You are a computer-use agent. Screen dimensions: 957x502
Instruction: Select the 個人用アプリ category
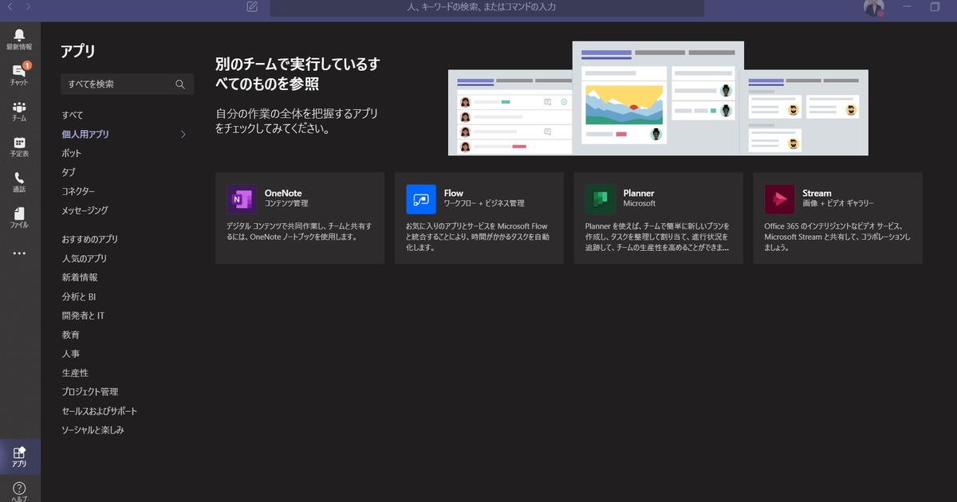click(x=85, y=135)
